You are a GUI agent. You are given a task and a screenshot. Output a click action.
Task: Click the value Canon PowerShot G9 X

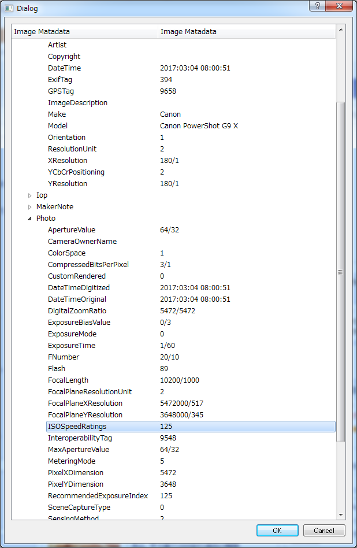[x=199, y=125]
